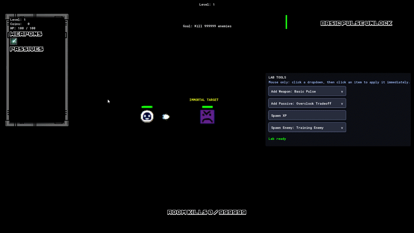Click the purple angry-face immortal target enemy
The width and height of the screenshot is (414, 233).
point(208,117)
